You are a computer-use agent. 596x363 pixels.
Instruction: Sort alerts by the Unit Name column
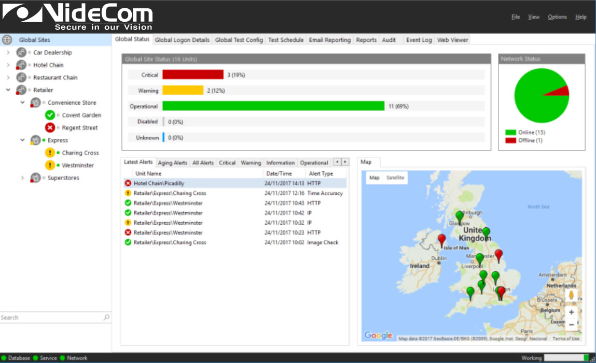193,173
